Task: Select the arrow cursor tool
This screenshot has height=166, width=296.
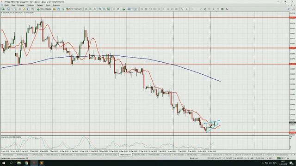Action: click(182, 9)
